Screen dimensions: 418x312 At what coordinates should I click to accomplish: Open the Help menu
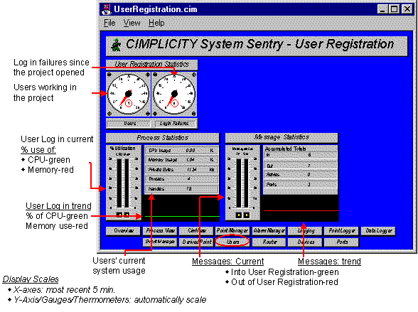(156, 23)
